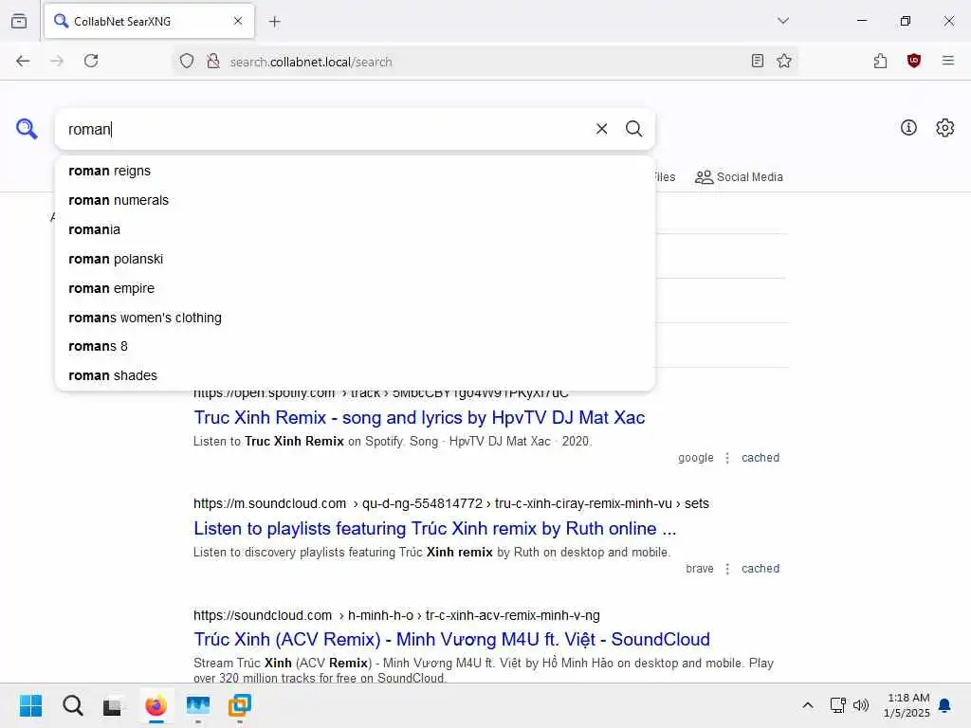Choose the suggestion roman numerals

(x=355, y=200)
